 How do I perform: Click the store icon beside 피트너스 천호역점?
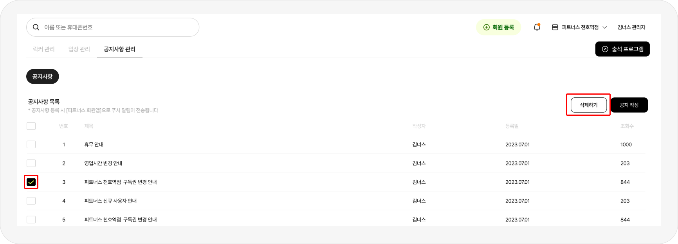(555, 27)
